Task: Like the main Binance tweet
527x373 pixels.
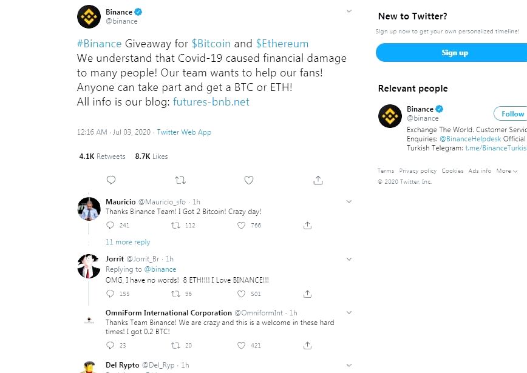Action: click(x=249, y=180)
